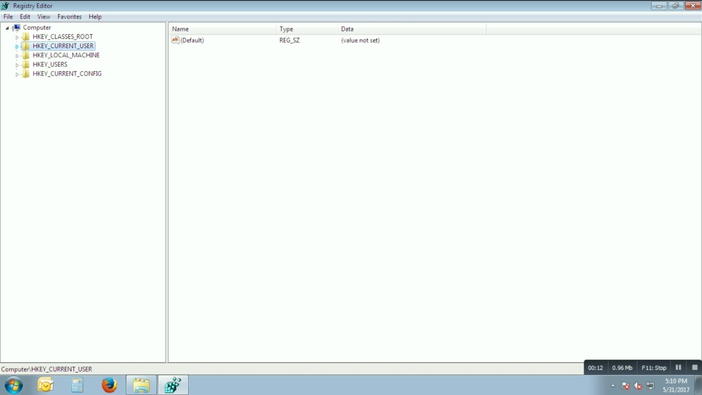
Task: Click the REG_SZ type cell
Action: click(x=290, y=40)
